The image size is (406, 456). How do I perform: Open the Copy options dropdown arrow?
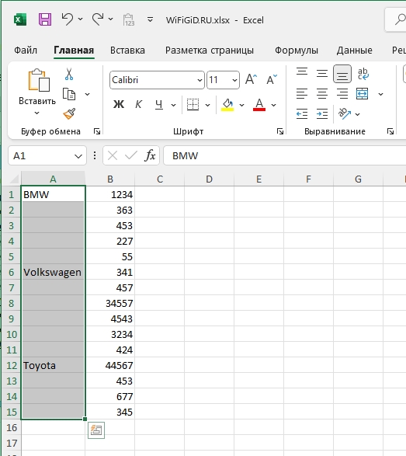point(87,94)
